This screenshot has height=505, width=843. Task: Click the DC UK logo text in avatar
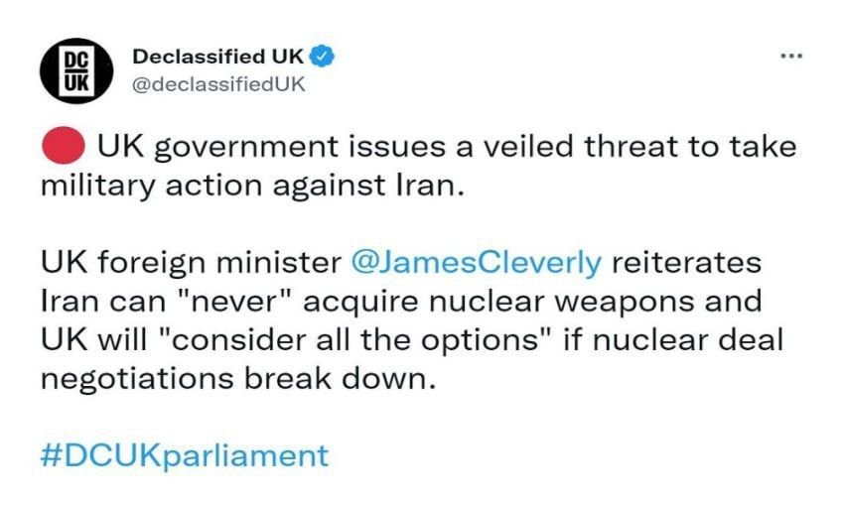[x=76, y=70]
